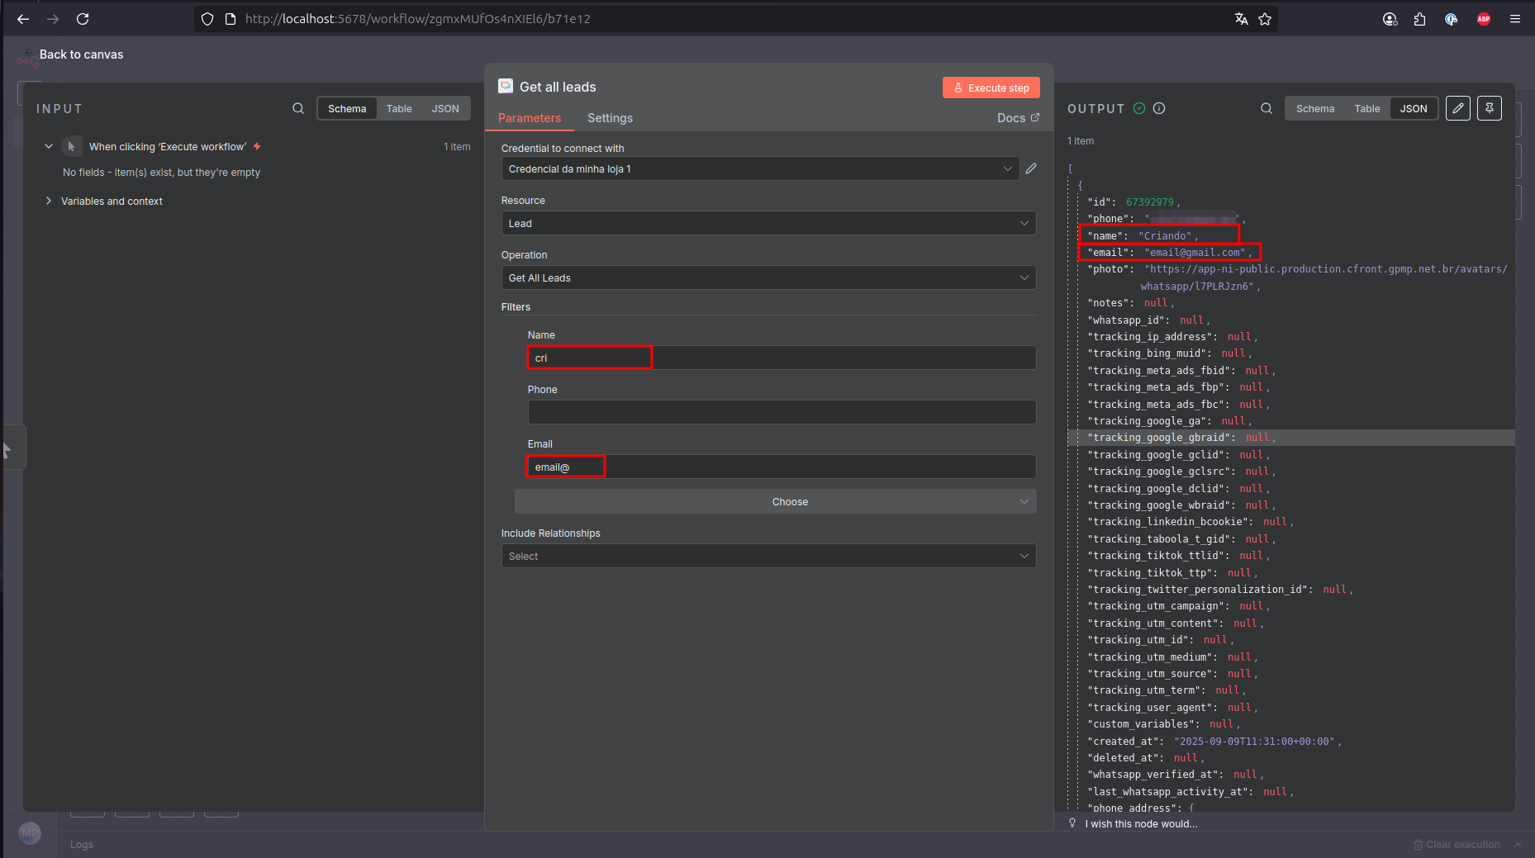Open the Logs panel label
1535x858 pixels.
(x=82, y=845)
